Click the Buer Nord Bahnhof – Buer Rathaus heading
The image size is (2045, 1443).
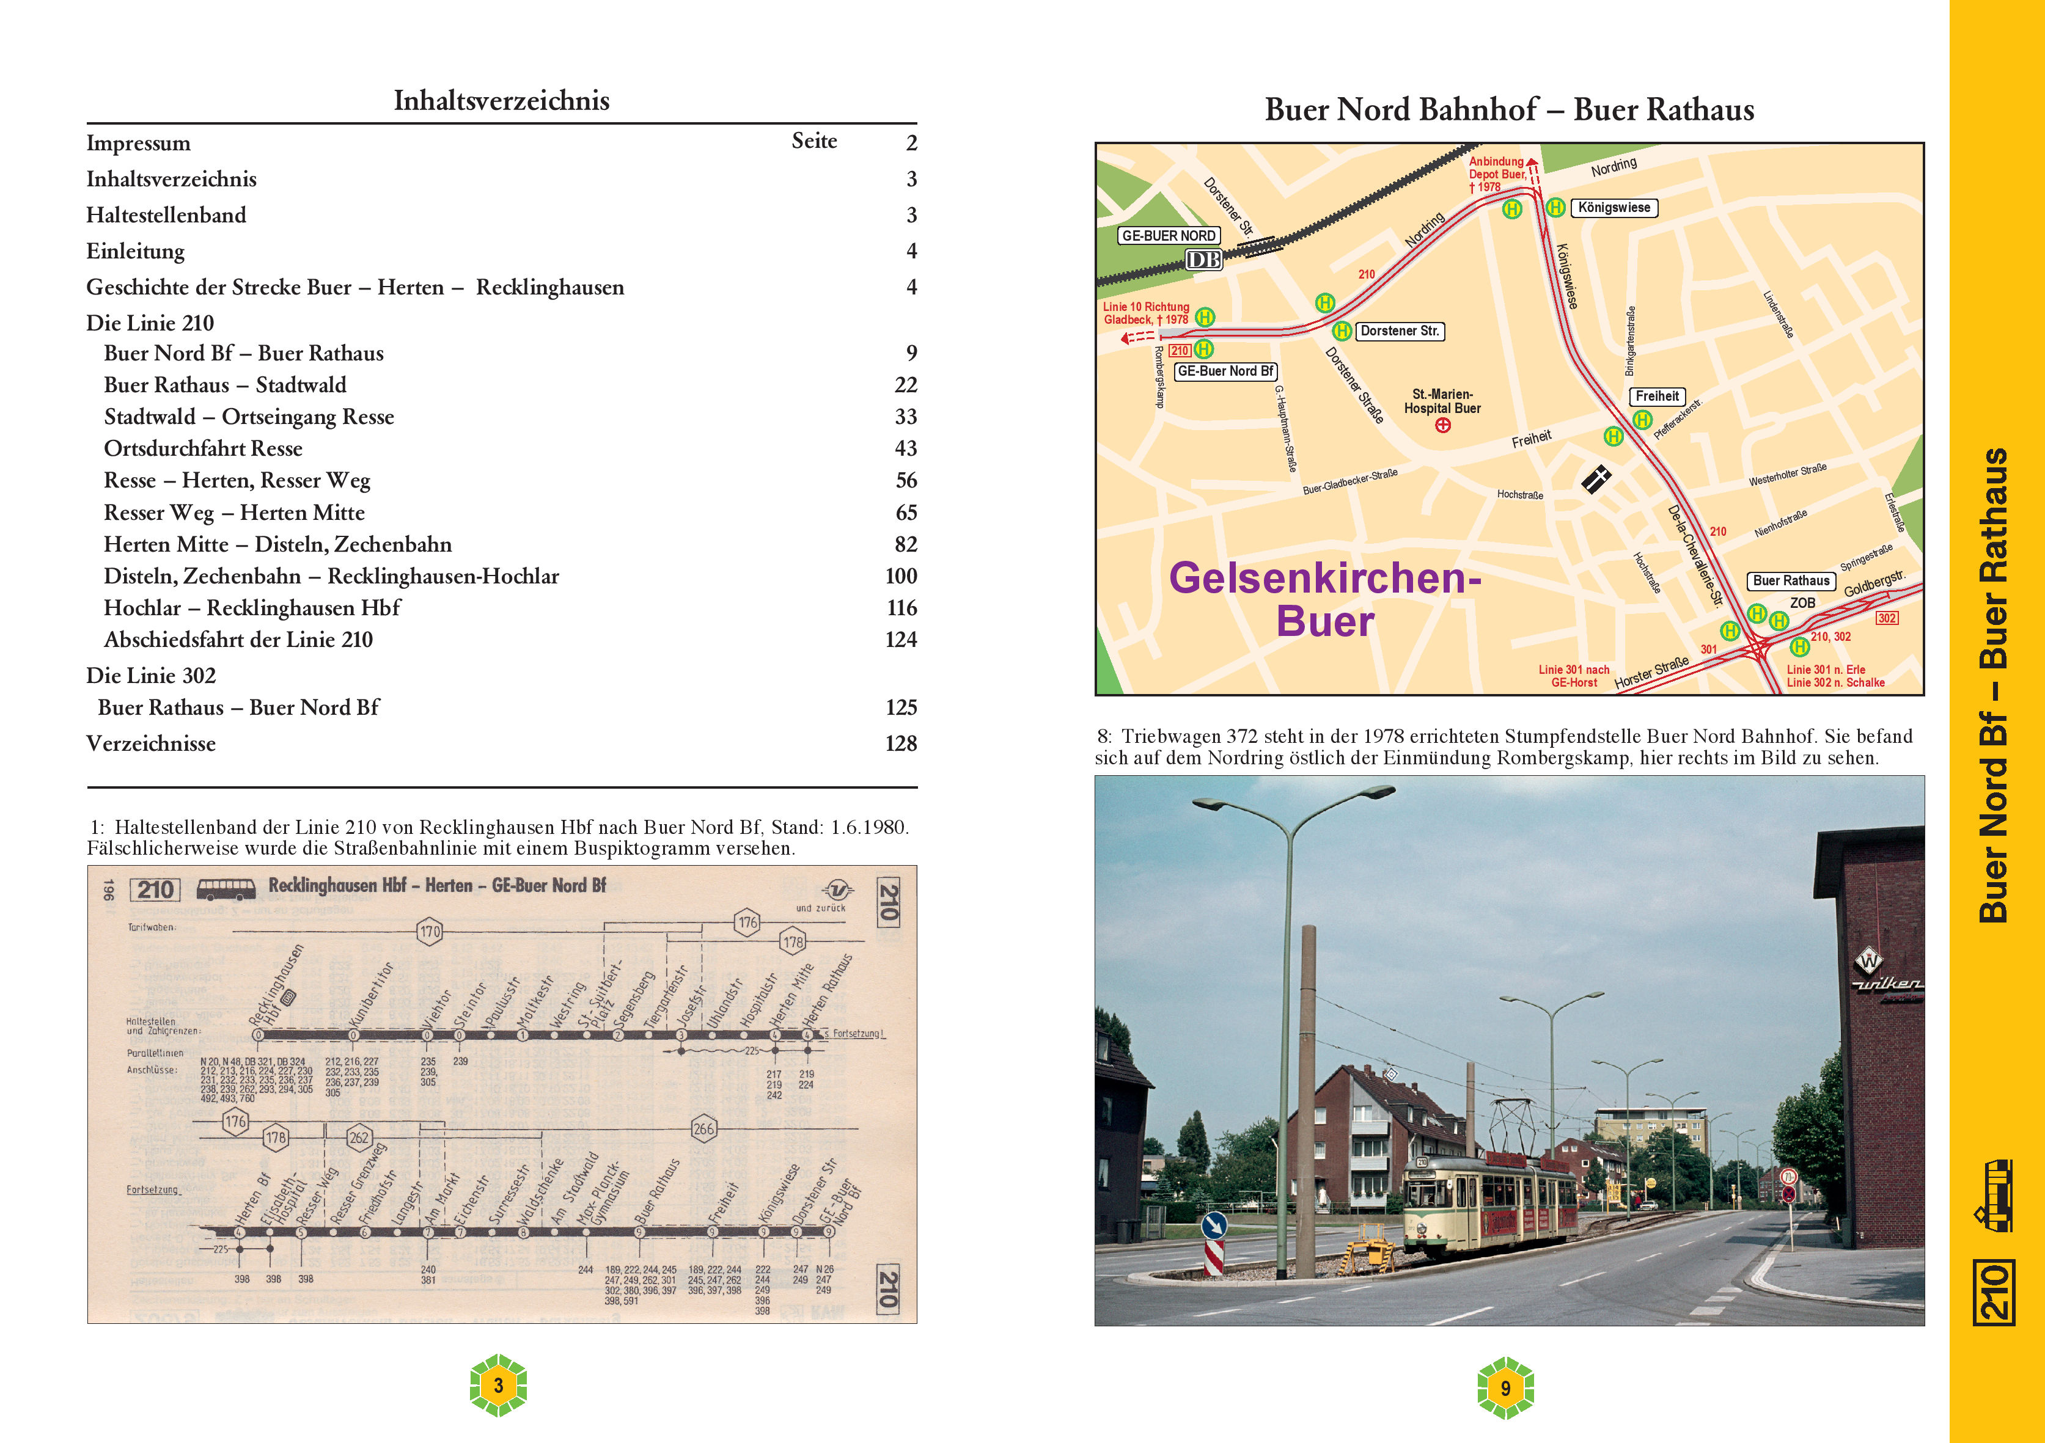1510,109
